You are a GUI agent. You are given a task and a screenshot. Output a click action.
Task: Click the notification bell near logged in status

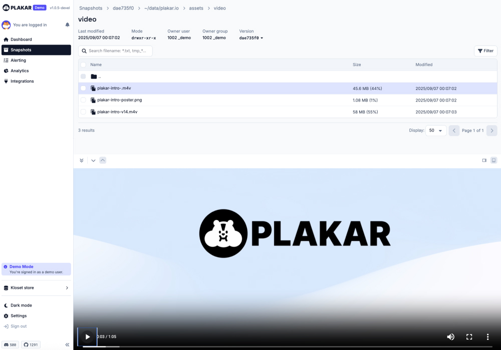click(67, 24)
